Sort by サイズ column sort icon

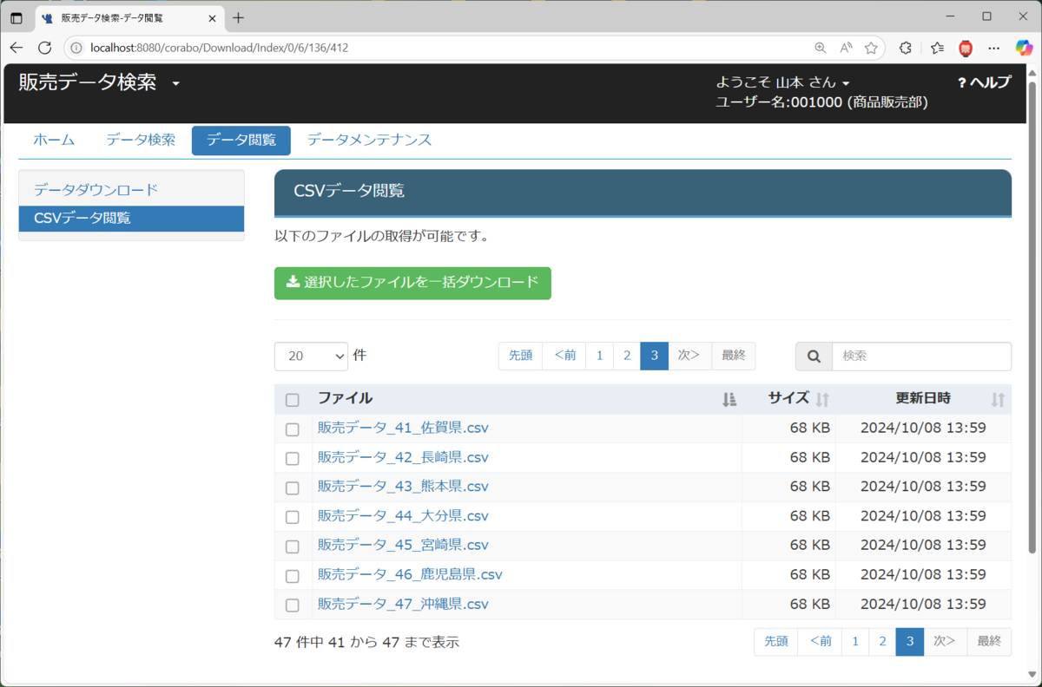(822, 399)
